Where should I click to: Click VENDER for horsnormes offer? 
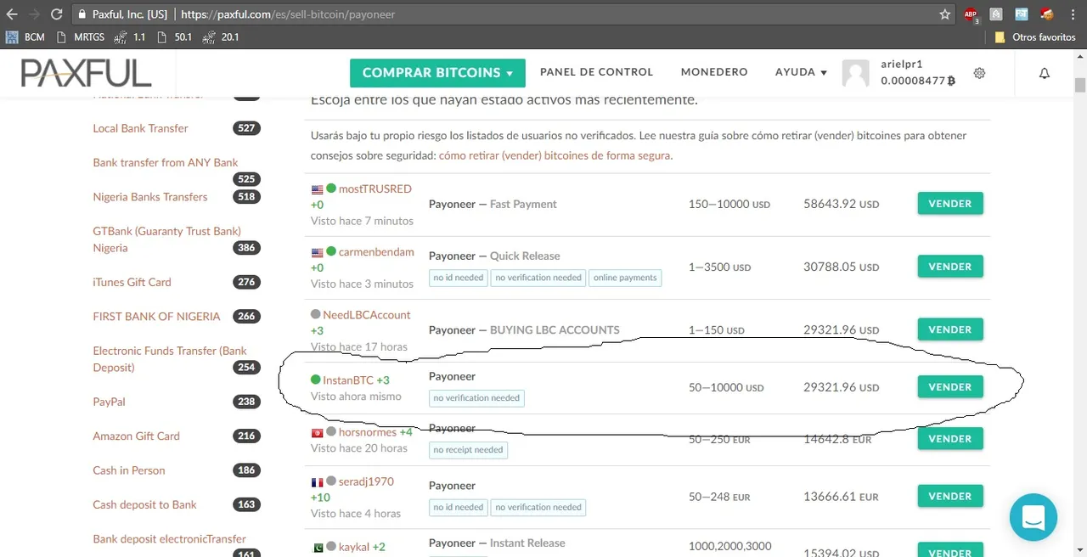click(950, 439)
